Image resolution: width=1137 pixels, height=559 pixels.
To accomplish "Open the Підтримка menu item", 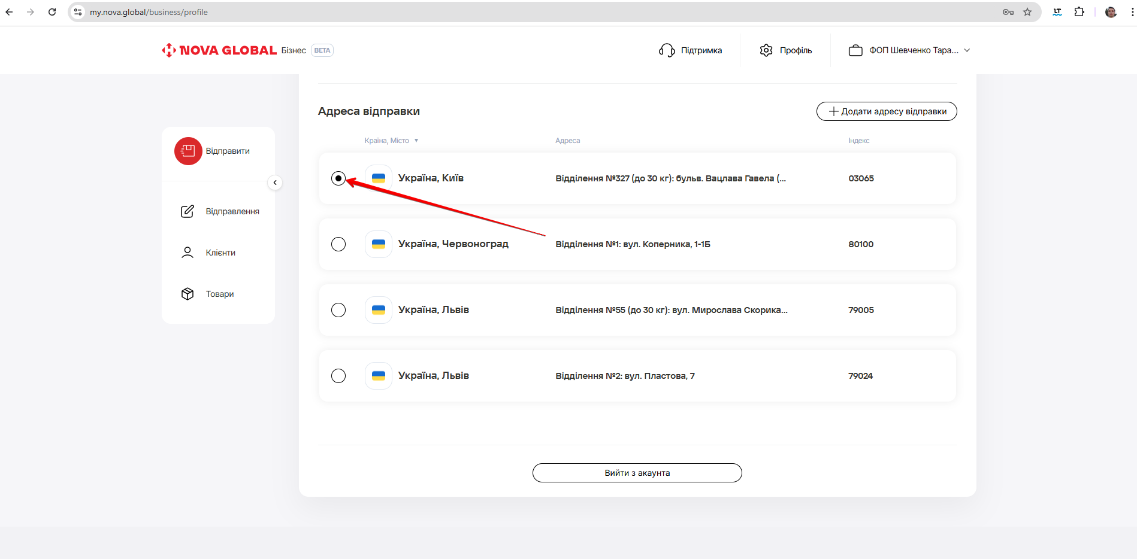I will coord(701,50).
